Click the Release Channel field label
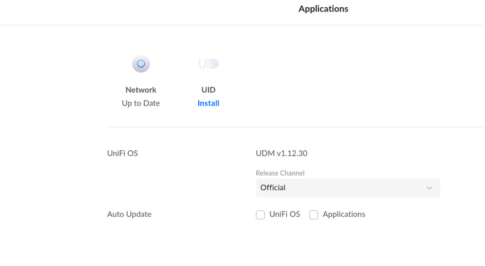Viewport: 485px width, 266px height. coord(280,173)
